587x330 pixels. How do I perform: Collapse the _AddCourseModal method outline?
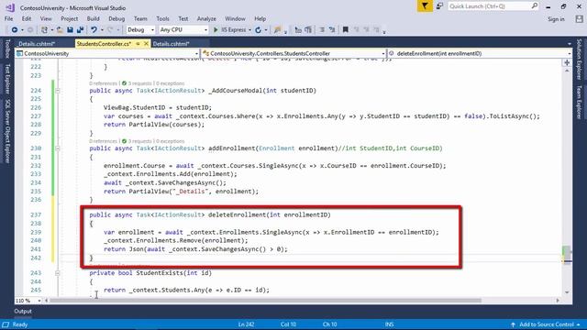click(x=57, y=91)
